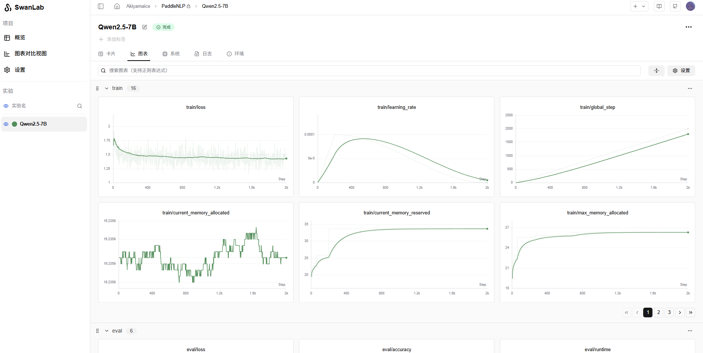This screenshot has width=703, height=353.
Task: Go to next chart page arrow
Action: point(680,312)
